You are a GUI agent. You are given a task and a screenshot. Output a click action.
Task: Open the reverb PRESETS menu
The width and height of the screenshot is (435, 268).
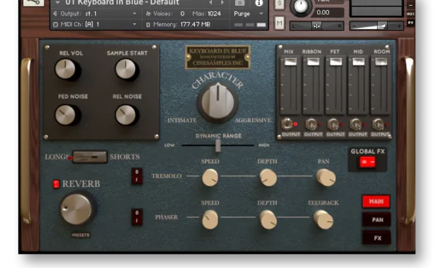tap(81, 235)
